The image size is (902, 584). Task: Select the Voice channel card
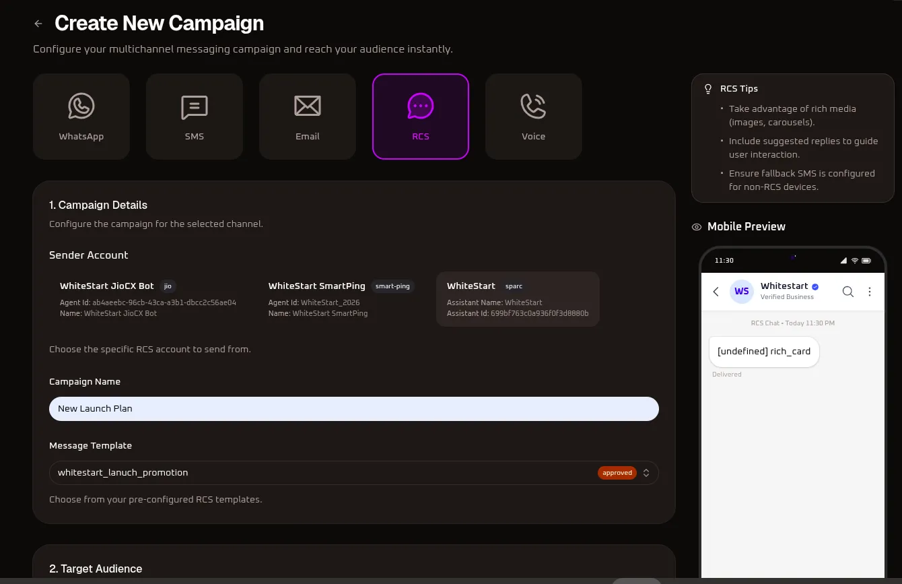click(534, 117)
